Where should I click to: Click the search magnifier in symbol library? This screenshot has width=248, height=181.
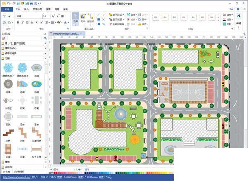point(45,38)
